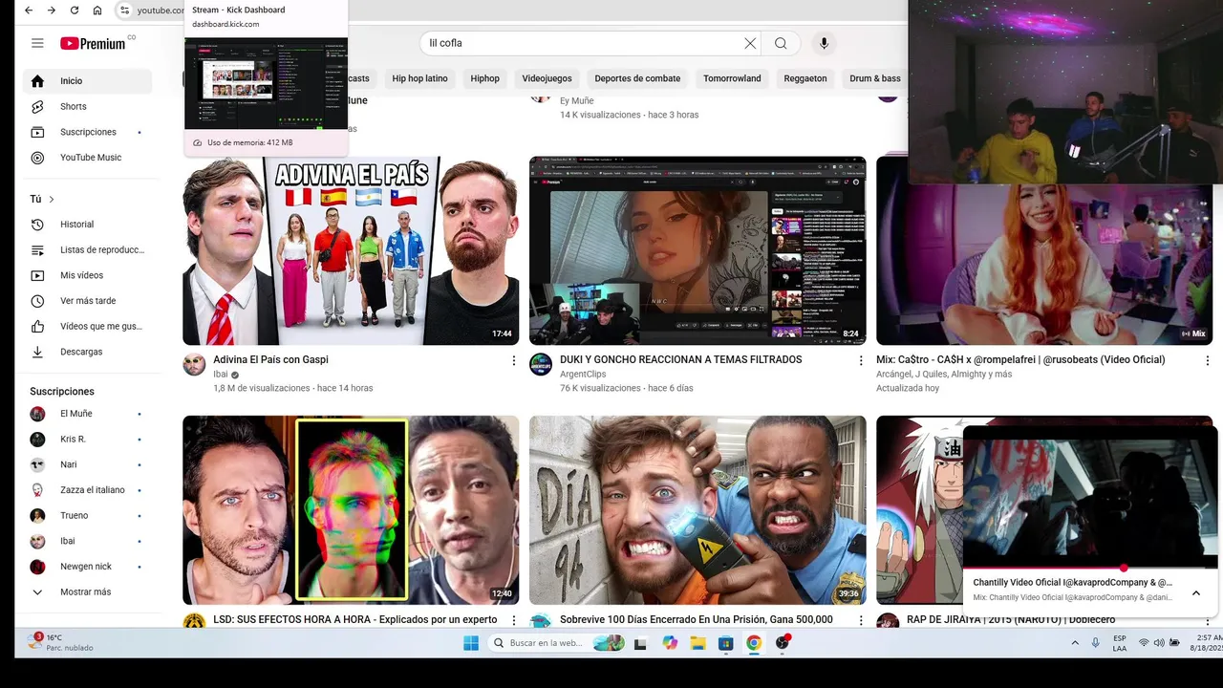The image size is (1223, 688).
Task: Open options menu for Adivina El País
Action: coord(513,360)
